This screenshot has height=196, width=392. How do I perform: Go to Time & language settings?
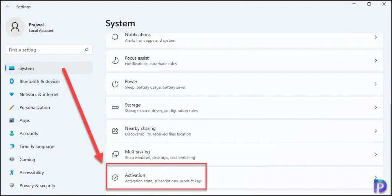(x=37, y=147)
